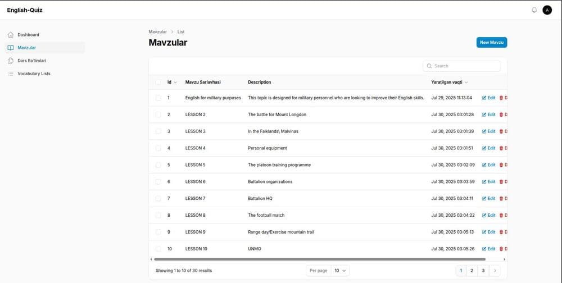The width and height of the screenshot is (562, 283).
Task: Open the Per page dropdown
Action: (340, 271)
